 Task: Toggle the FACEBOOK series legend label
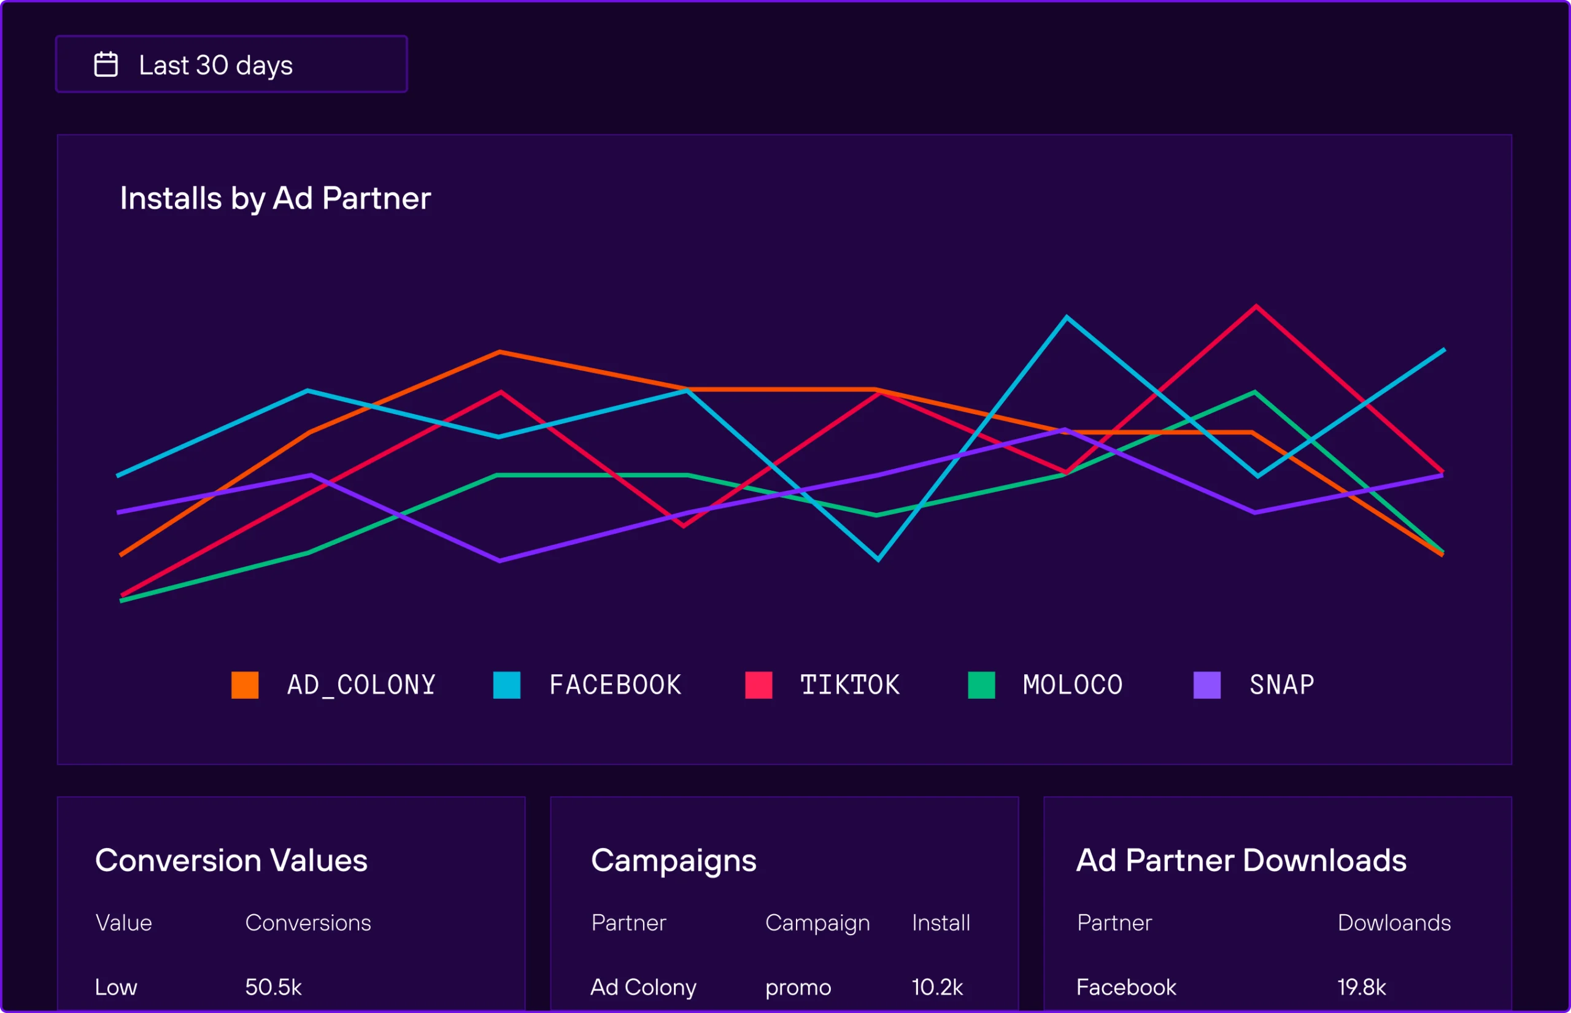point(615,685)
